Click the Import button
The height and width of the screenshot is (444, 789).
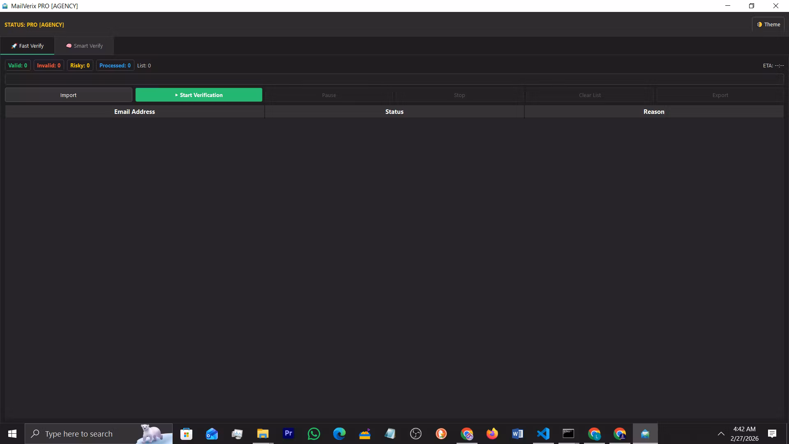click(69, 95)
